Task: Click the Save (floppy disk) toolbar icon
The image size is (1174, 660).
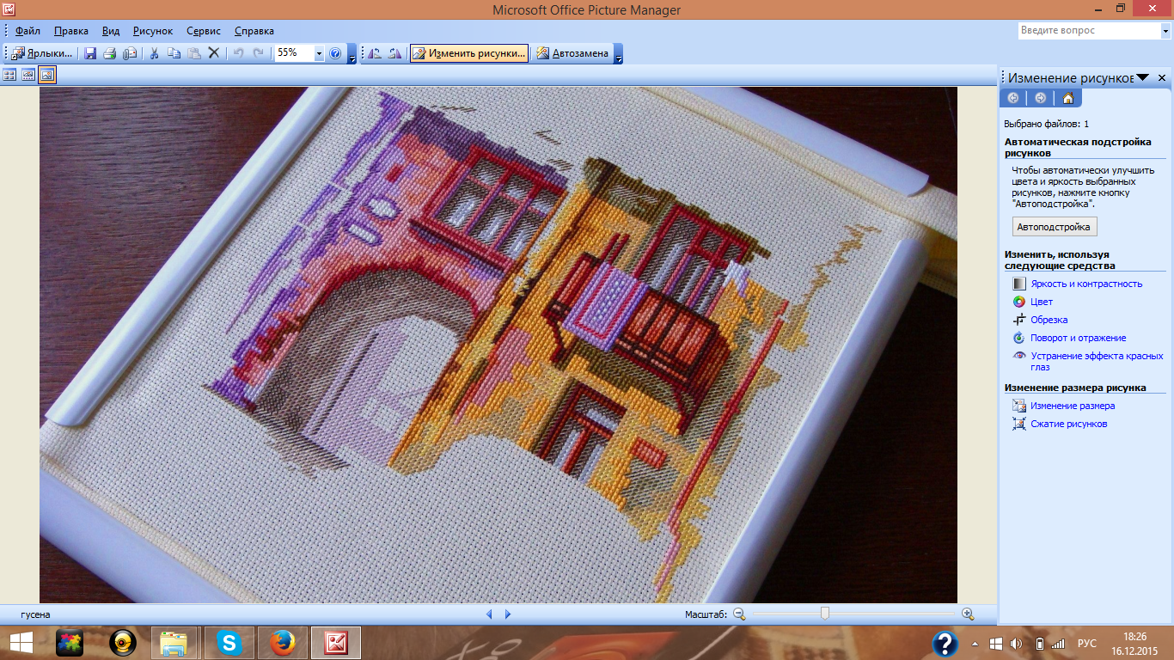Action: tap(90, 53)
